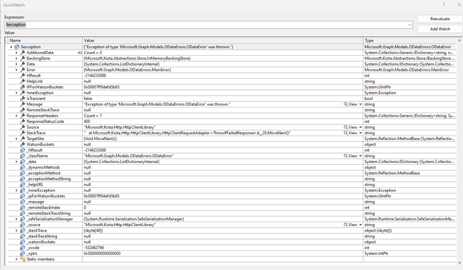Expand the Error property
Screen dimensions: 463x270
click(16, 70)
